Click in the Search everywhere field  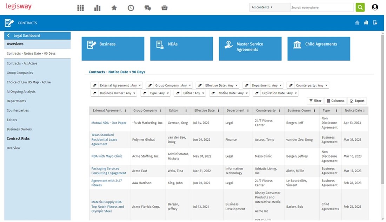click(321, 7)
